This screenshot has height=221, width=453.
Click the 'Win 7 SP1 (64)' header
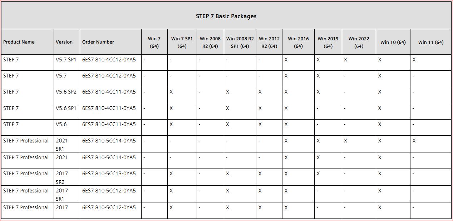[x=182, y=42]
